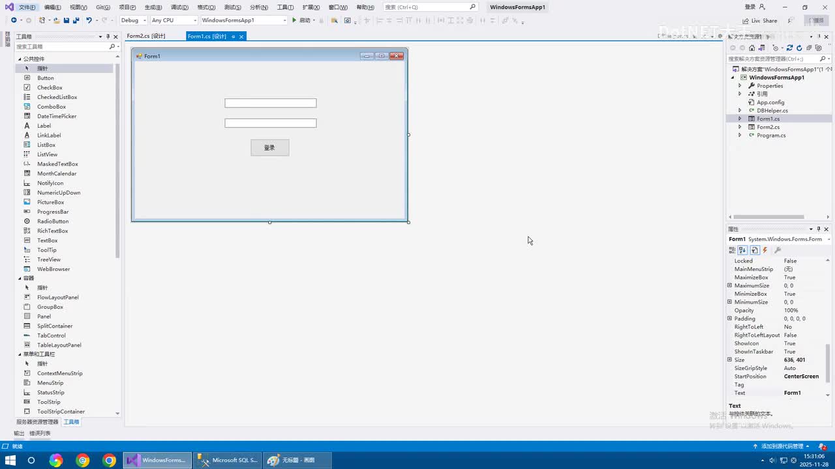Open the Debug configuration dropdown

(x=134, y=20)
